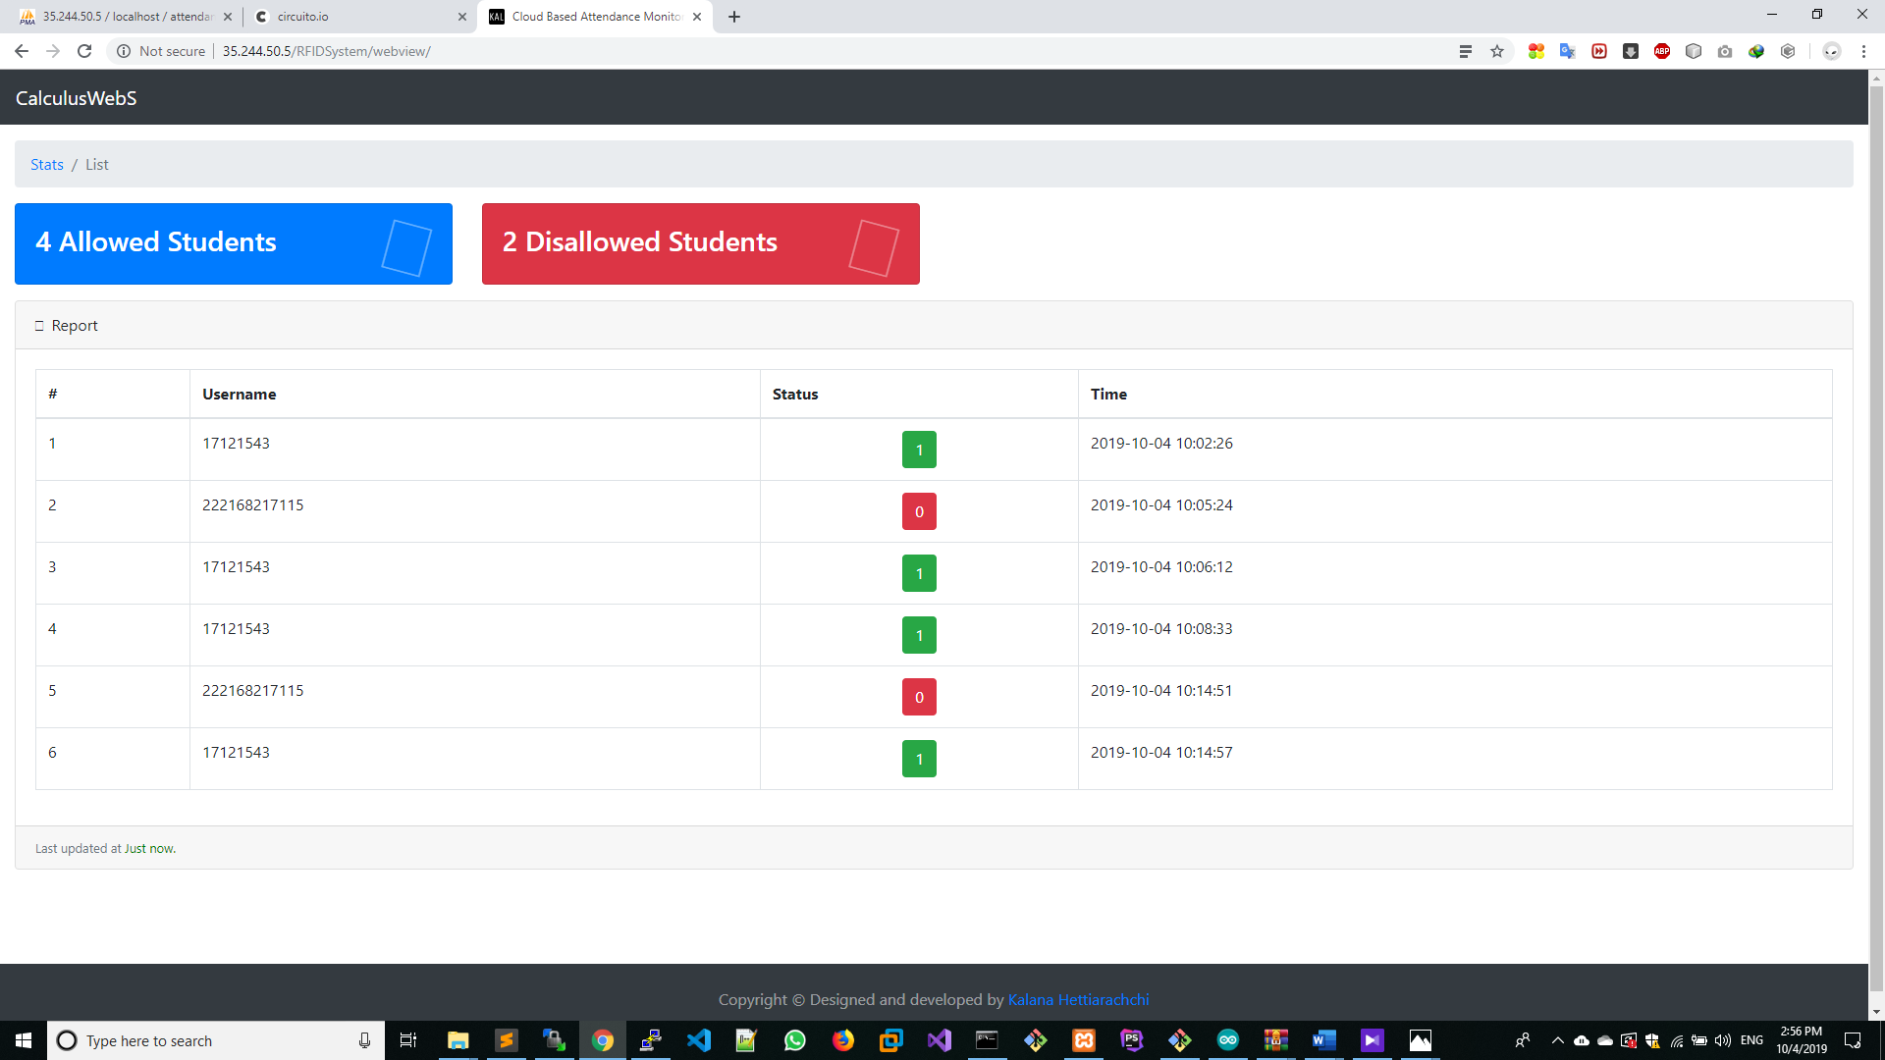Launch Photoshop from the taskbar
Image resolution: width=1885 pixels, height=1060 pixels.
[x=1131, y=1040]
